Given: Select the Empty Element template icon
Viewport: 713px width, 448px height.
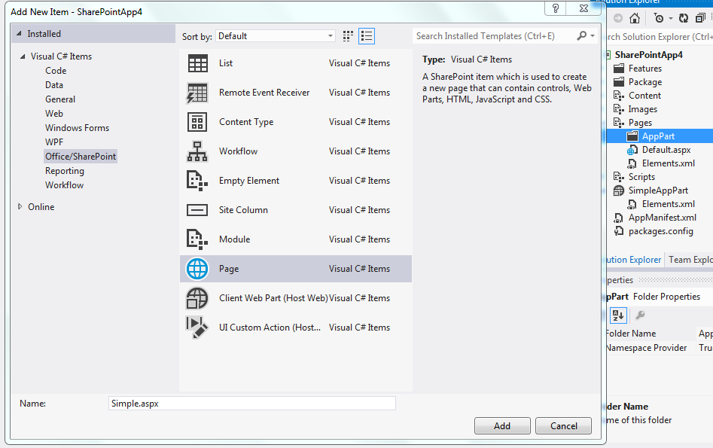Looking at the screenshot, I should (x=197, y=181).
